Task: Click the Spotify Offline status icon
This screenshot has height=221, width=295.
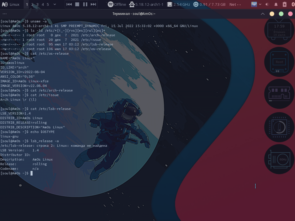Action: (x=111, y=4)
